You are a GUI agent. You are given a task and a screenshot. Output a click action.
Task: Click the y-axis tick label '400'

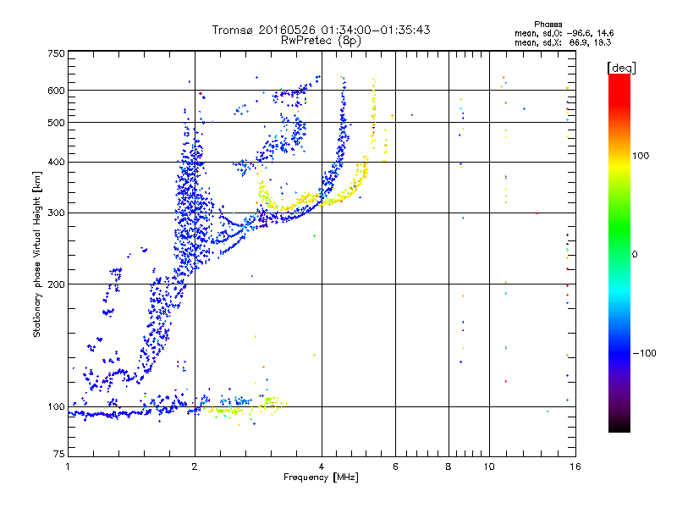(x=56, y=163)
